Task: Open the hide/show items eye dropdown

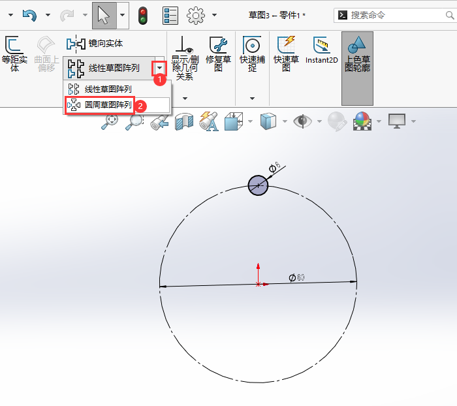Action: (319, 121)
